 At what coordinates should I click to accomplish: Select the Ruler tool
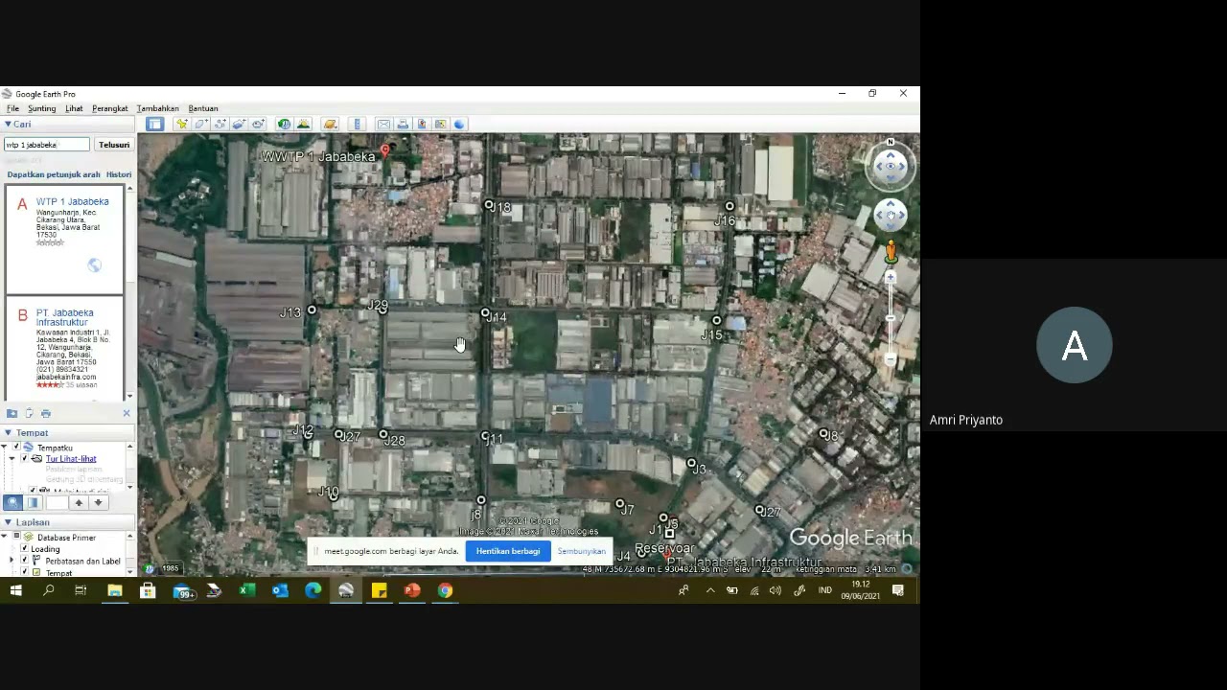358,124
